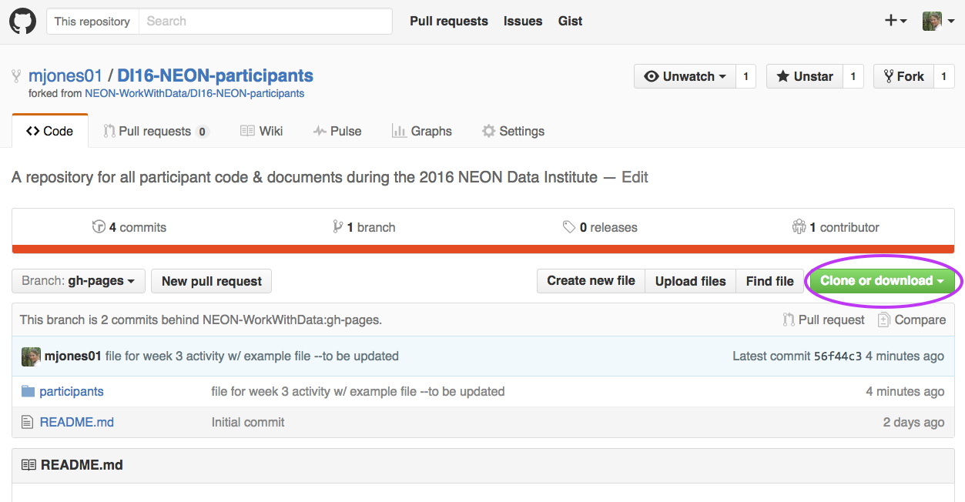Open the participants folder

pos(72,391)
